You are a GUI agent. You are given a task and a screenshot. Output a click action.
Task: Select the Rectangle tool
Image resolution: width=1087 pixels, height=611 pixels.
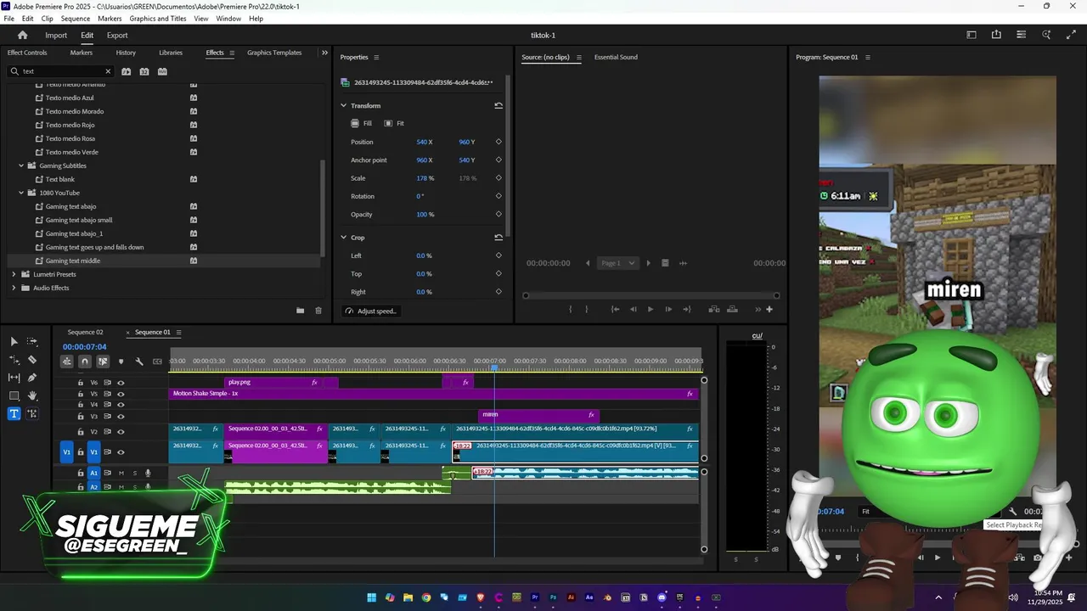(x=14, y=396)
